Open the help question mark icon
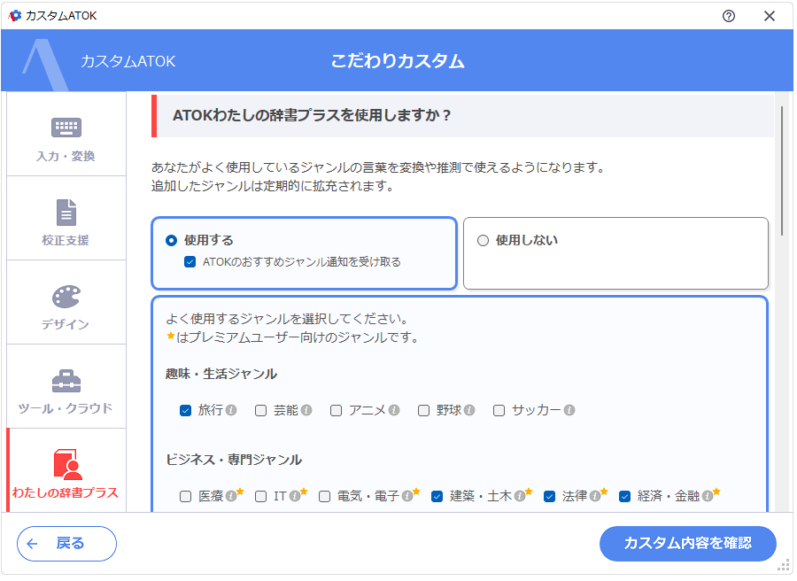Screen dimensions: 797x581 729,16
